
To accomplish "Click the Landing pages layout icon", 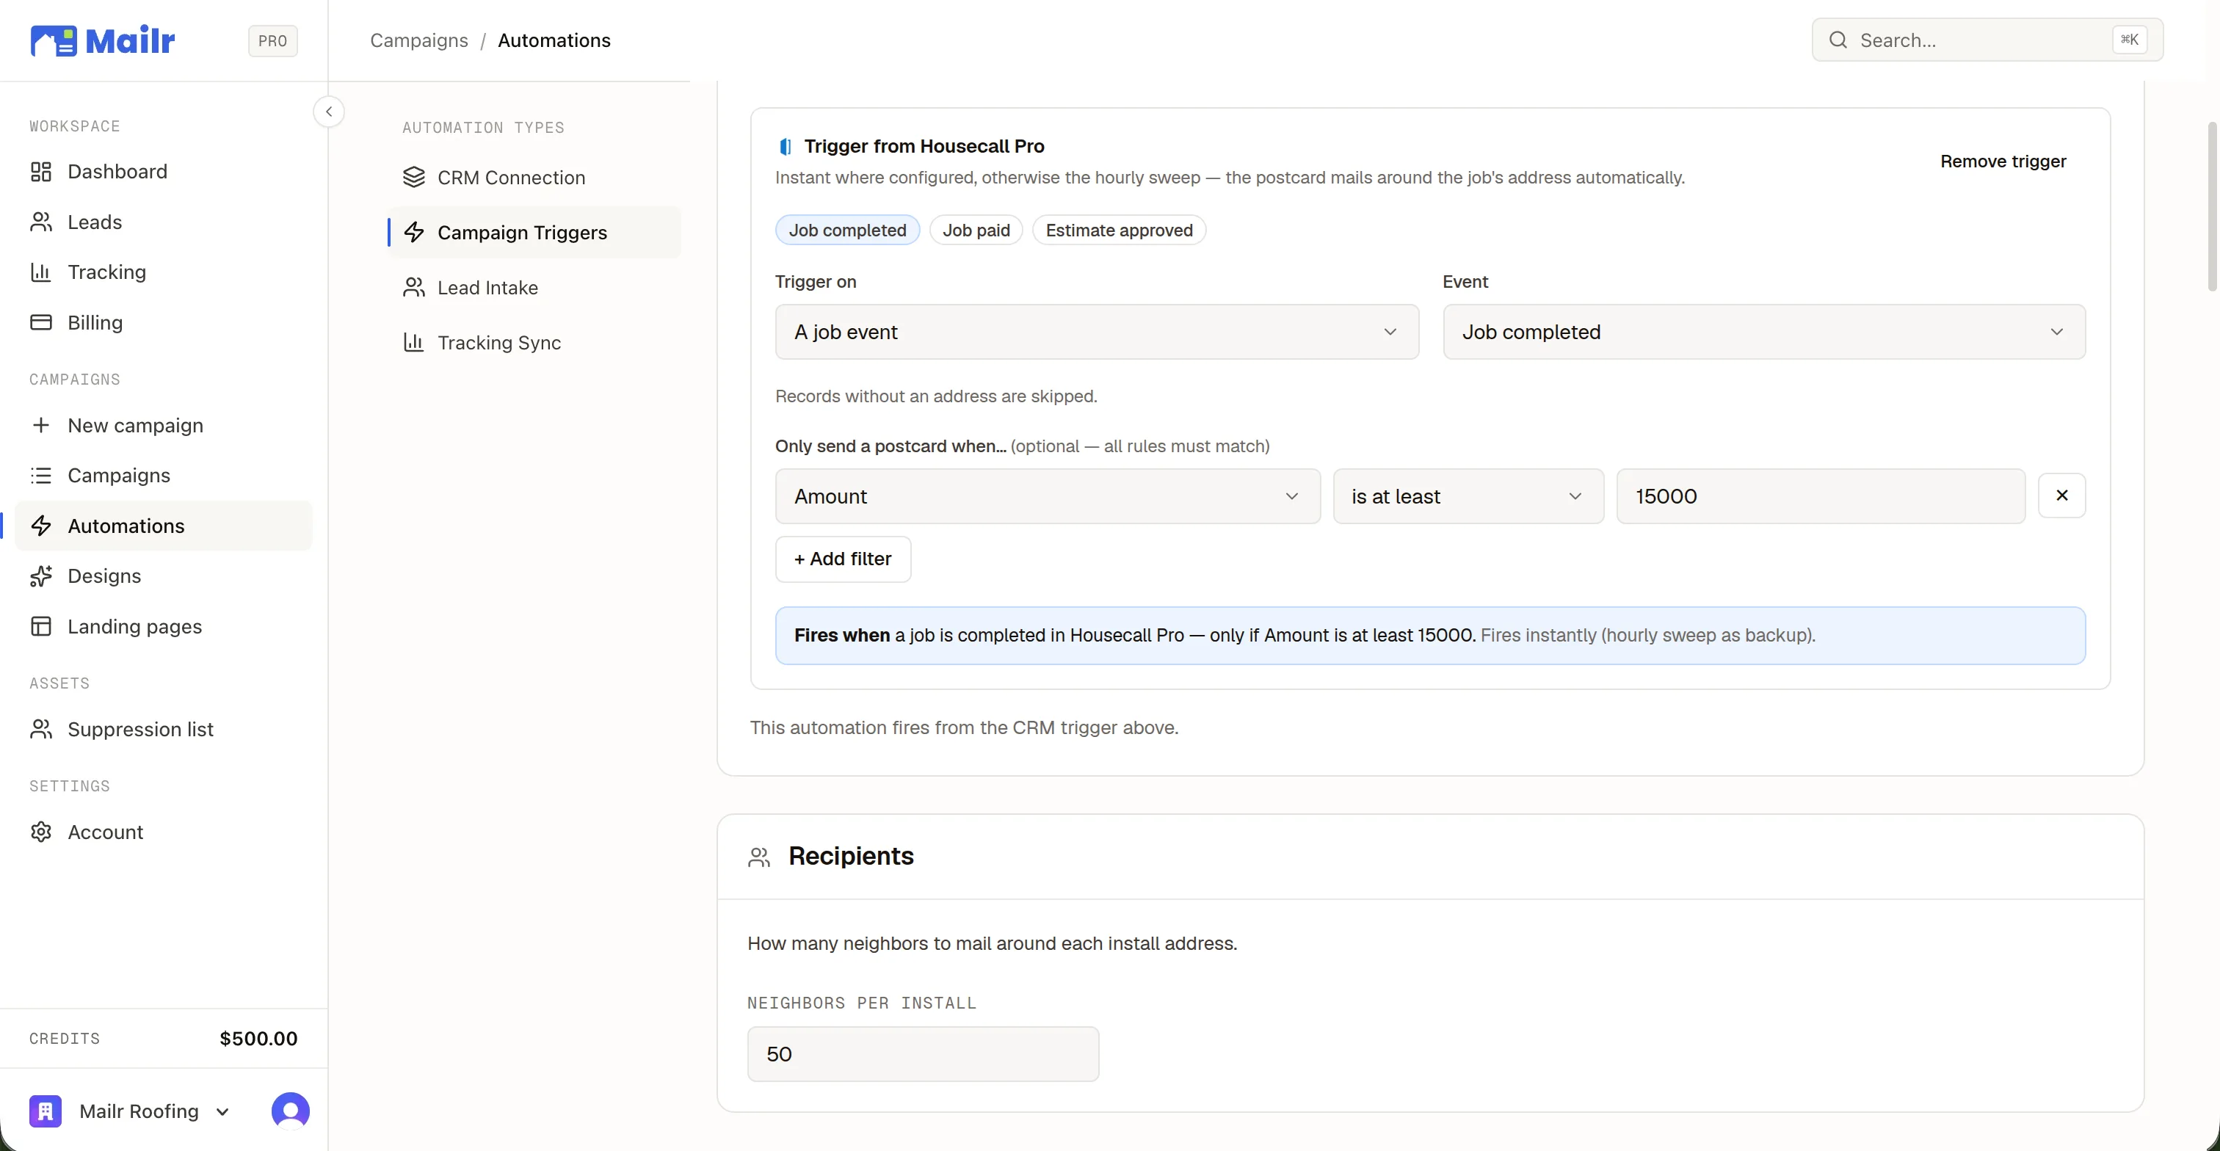I will point(40,626).
